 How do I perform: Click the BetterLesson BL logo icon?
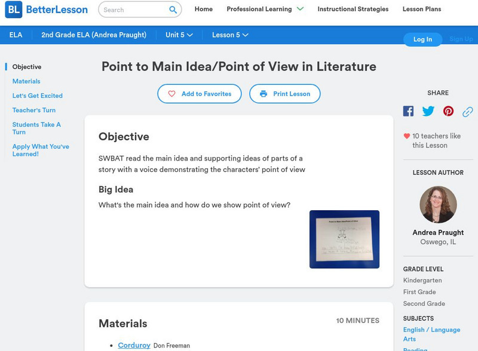(x=14, y=10)
